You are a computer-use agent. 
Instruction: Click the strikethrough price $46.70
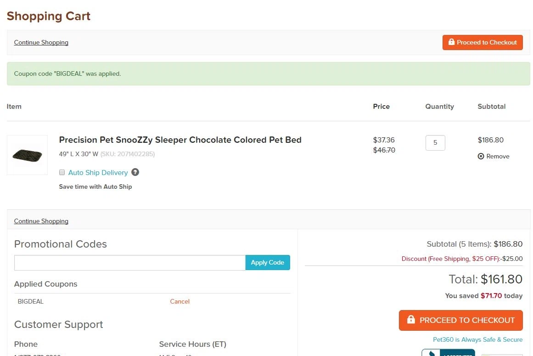(x=384, y=150)
